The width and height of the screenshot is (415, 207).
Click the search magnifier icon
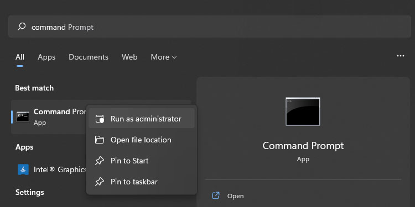click(22, 26)
